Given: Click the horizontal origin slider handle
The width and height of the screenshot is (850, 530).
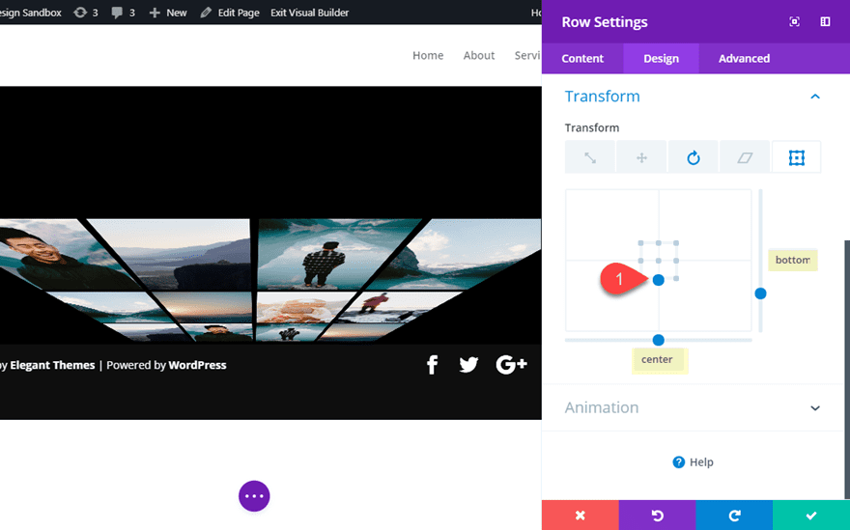Looking at the screenshot, I should (x=659, y=340).
